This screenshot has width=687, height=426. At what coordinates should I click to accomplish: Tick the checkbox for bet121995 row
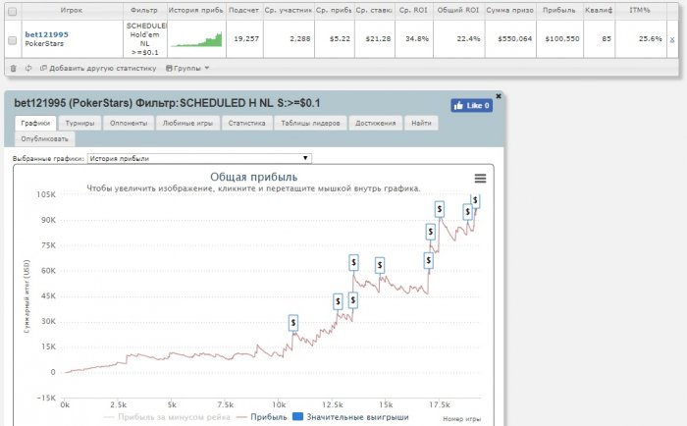(x=13, y=40)
